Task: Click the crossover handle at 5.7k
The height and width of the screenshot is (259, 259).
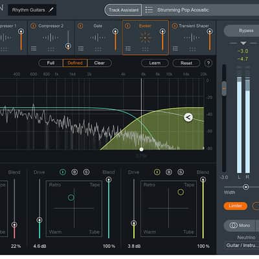Action: click(x=141, y=149)
